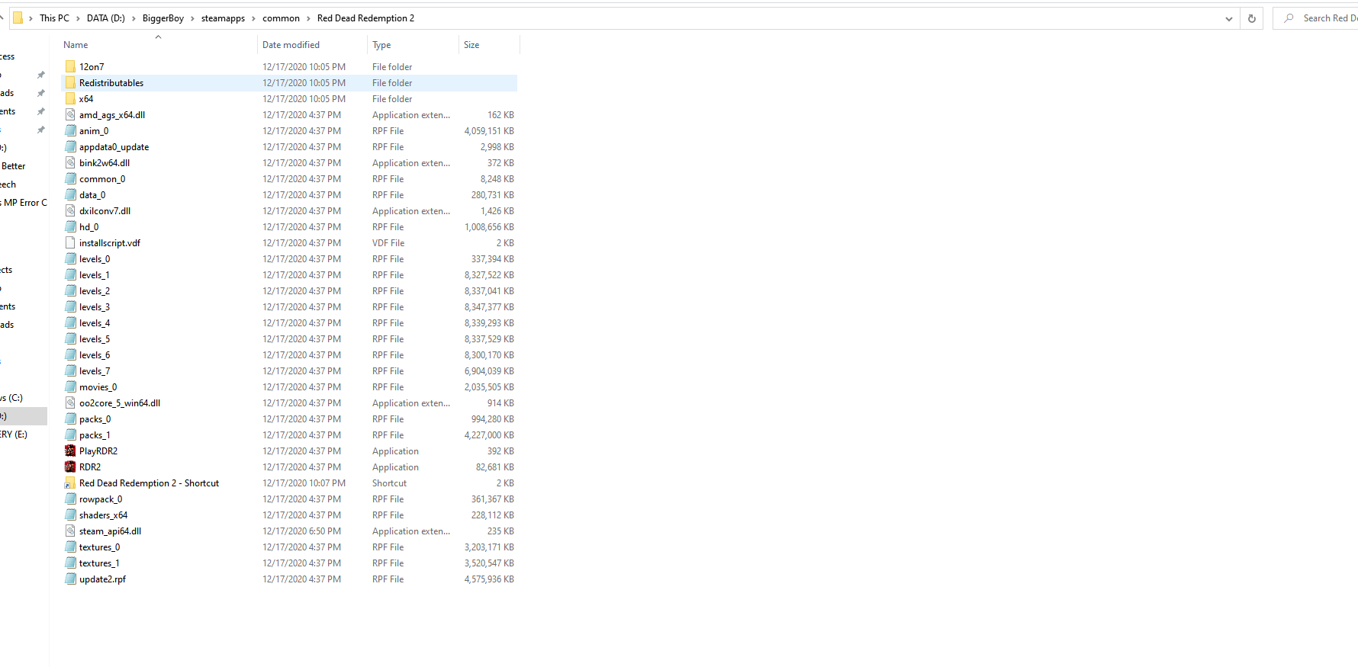This screenshot has width=1358, height=667.
Task: Expand the chevron after DATA (D:) in path
Action: pyautogui.click(x=134, y=18)
